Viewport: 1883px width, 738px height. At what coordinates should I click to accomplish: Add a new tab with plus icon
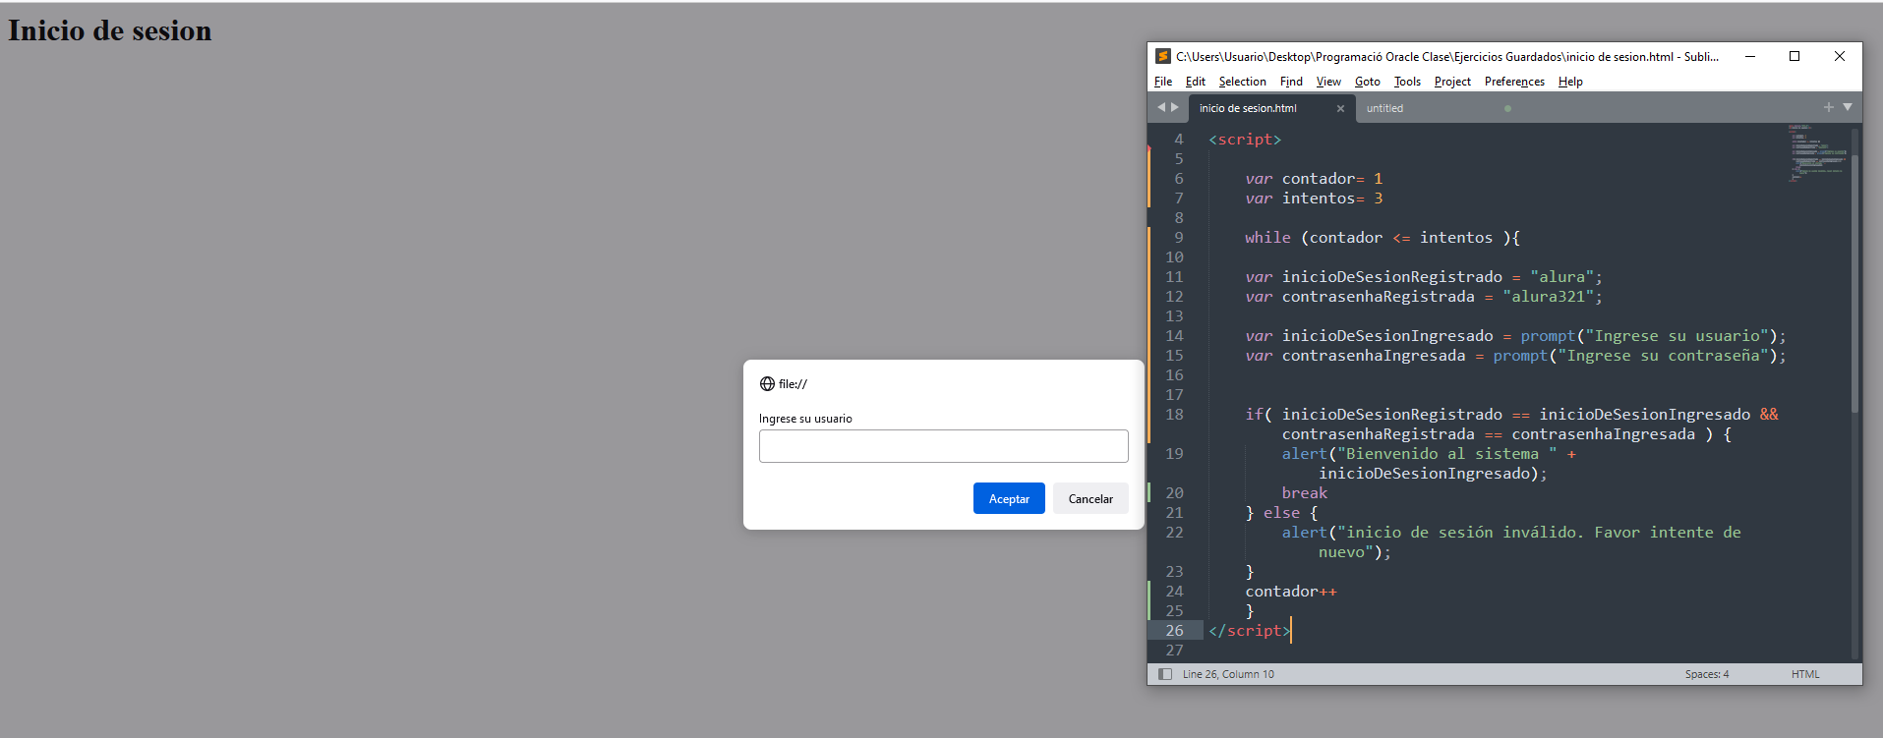point(1829,107)
